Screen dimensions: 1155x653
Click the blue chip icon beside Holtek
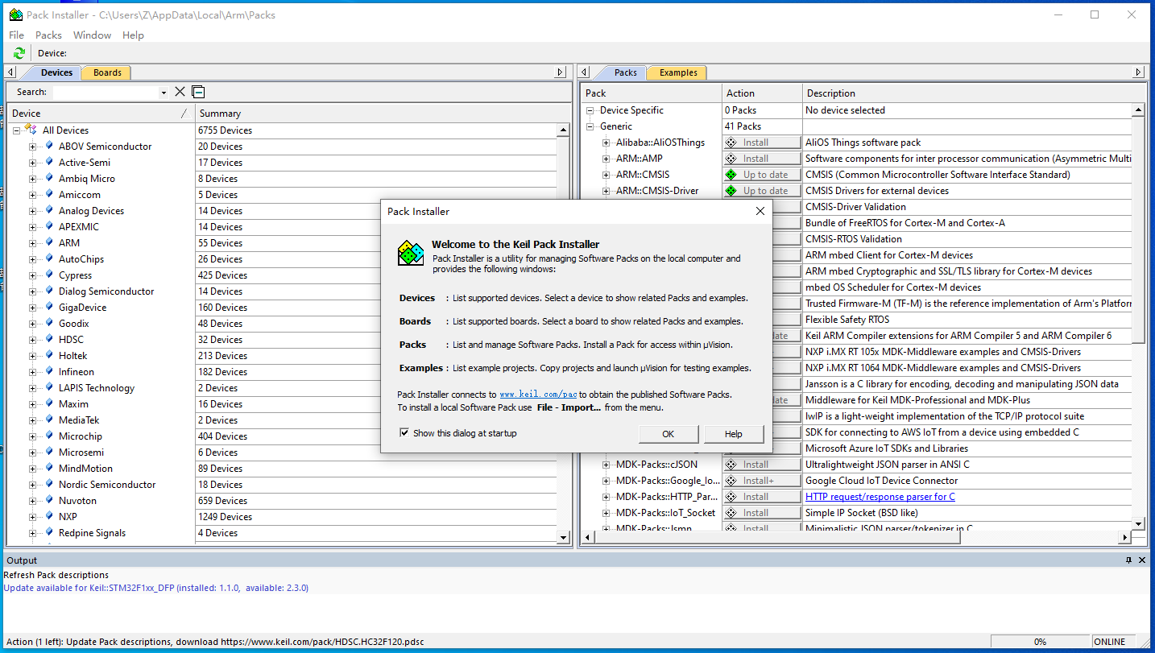(x=49, y=355)
